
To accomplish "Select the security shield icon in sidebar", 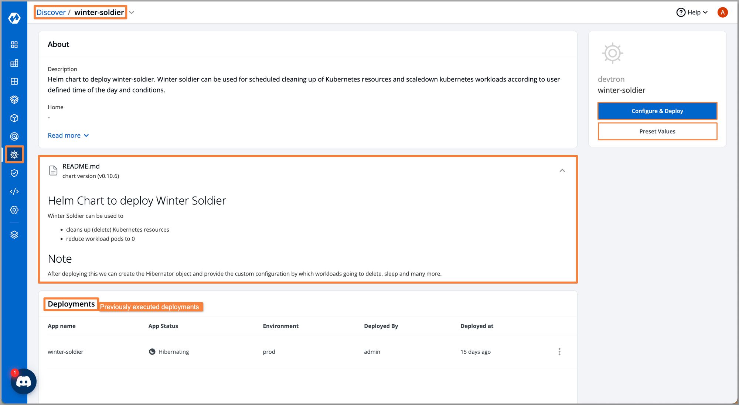I will pyautogui.click(x=14, y=173).
